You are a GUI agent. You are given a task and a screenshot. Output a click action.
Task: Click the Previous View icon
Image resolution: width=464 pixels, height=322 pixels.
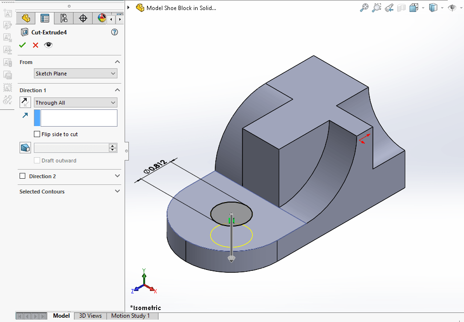coord(389,8)
